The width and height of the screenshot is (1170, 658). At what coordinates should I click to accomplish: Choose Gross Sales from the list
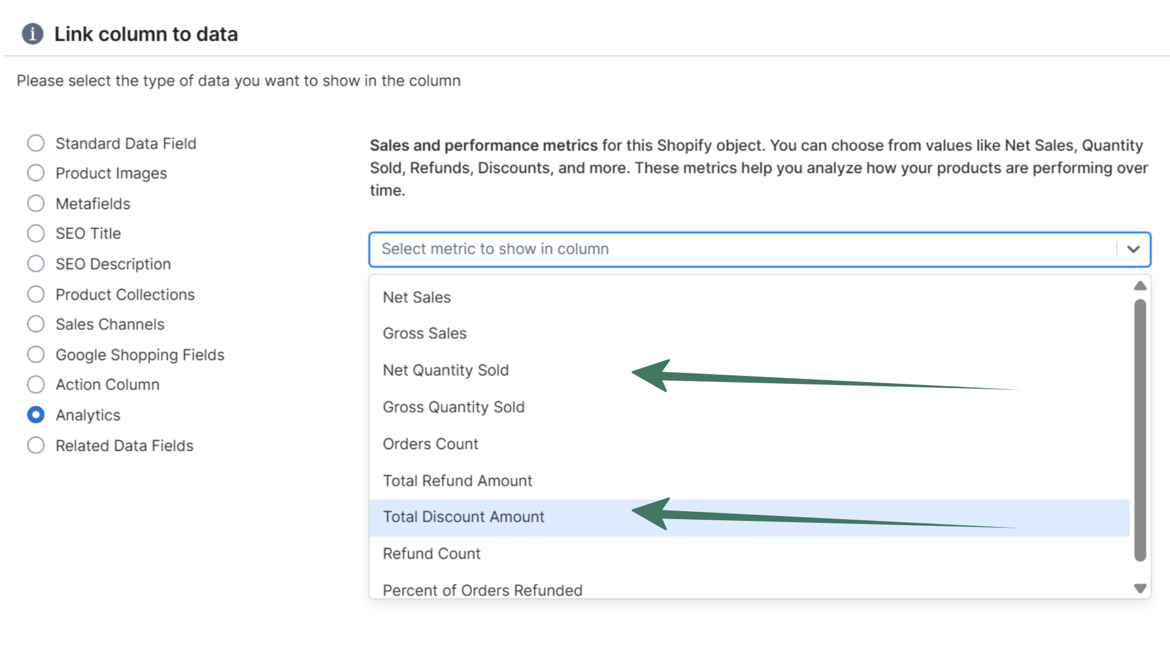(425, 333)
